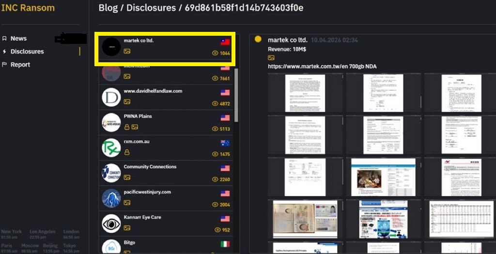This screenshot has width=496, height=254.
Task: Open the thumbnail showing people at a table
Action: coord(383,177)
